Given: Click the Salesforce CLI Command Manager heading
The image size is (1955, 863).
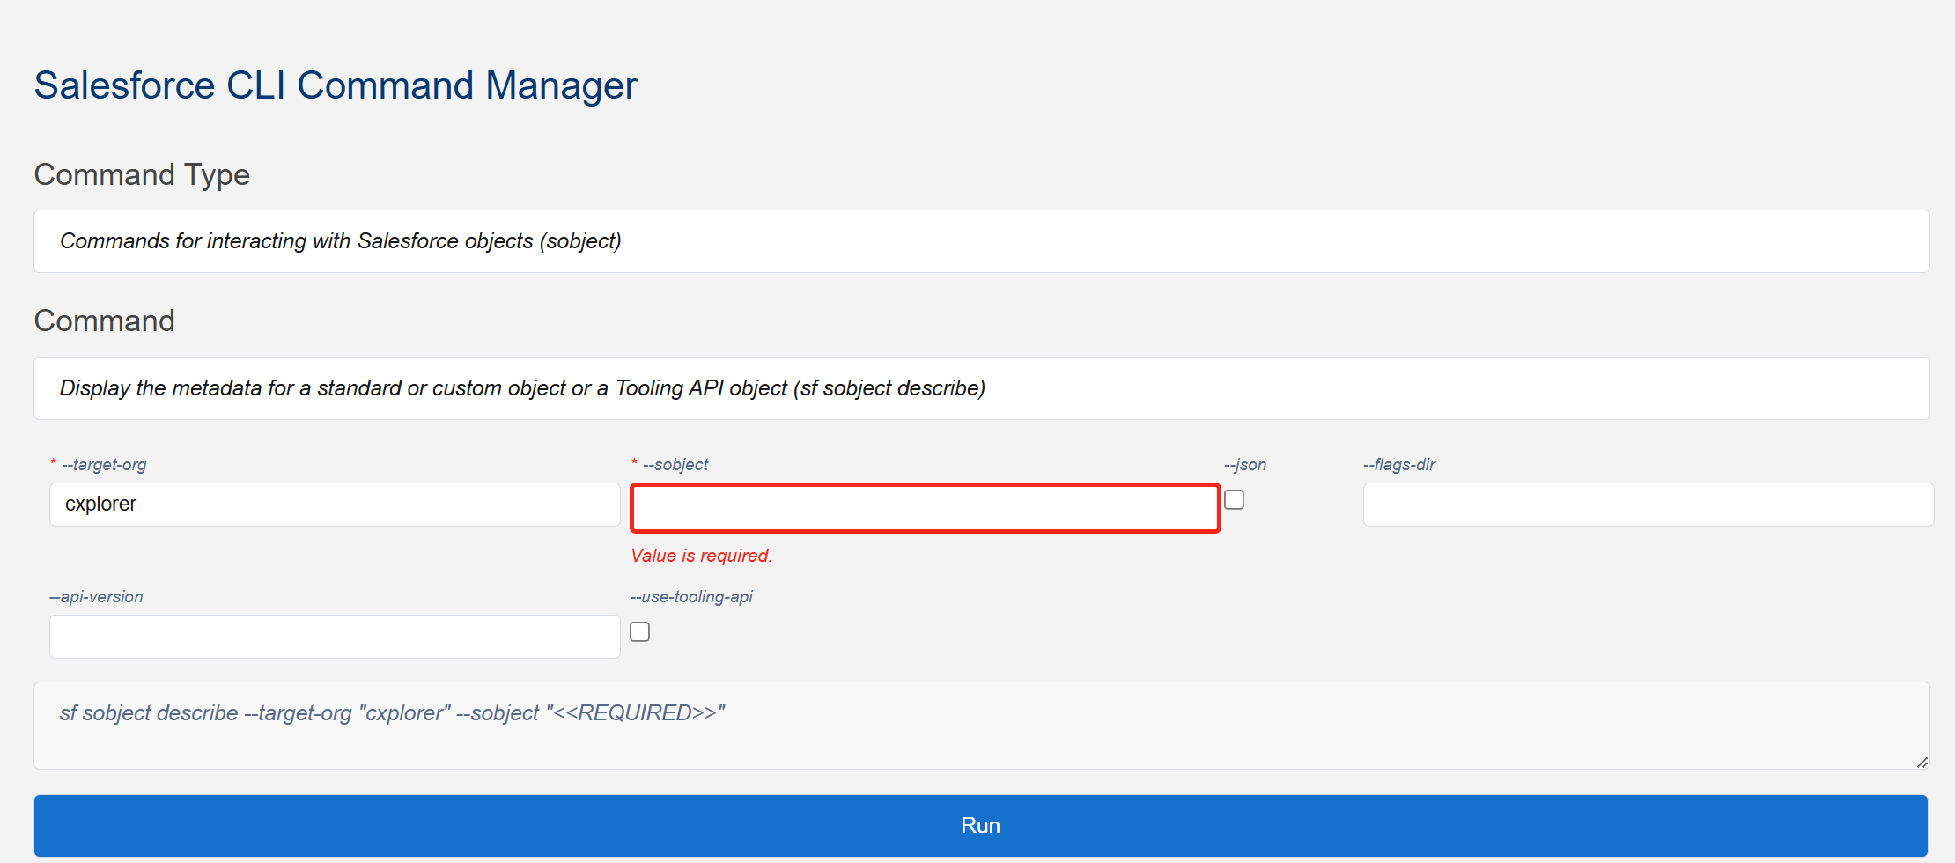Looking at the screenshot, I should coord(336,86).
